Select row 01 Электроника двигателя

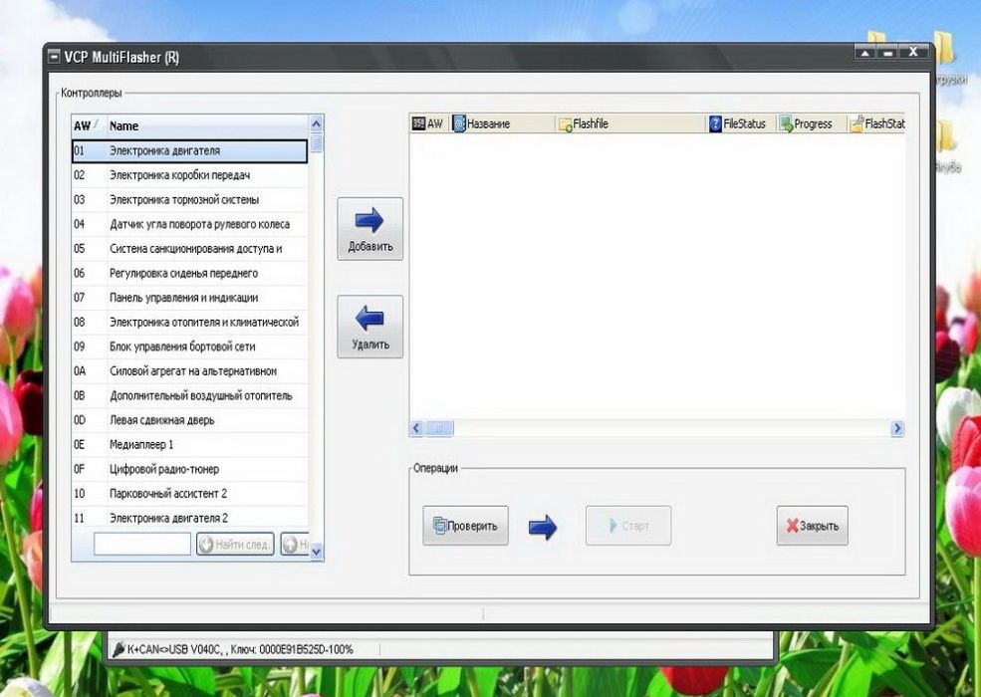tap(189, 151)
